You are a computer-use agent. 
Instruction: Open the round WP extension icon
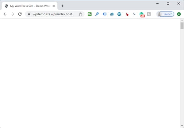(119, 14)
